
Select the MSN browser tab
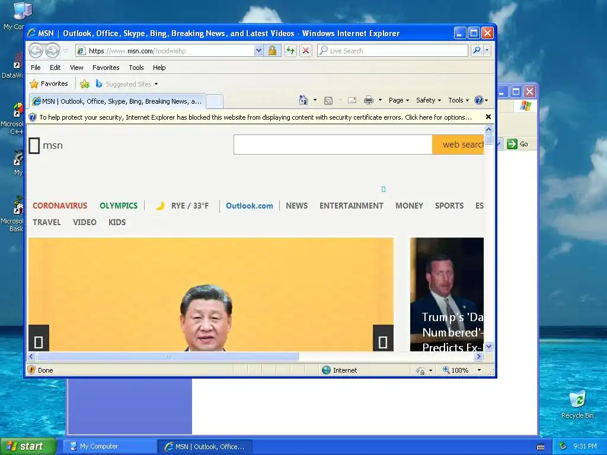tap(117, 101)
